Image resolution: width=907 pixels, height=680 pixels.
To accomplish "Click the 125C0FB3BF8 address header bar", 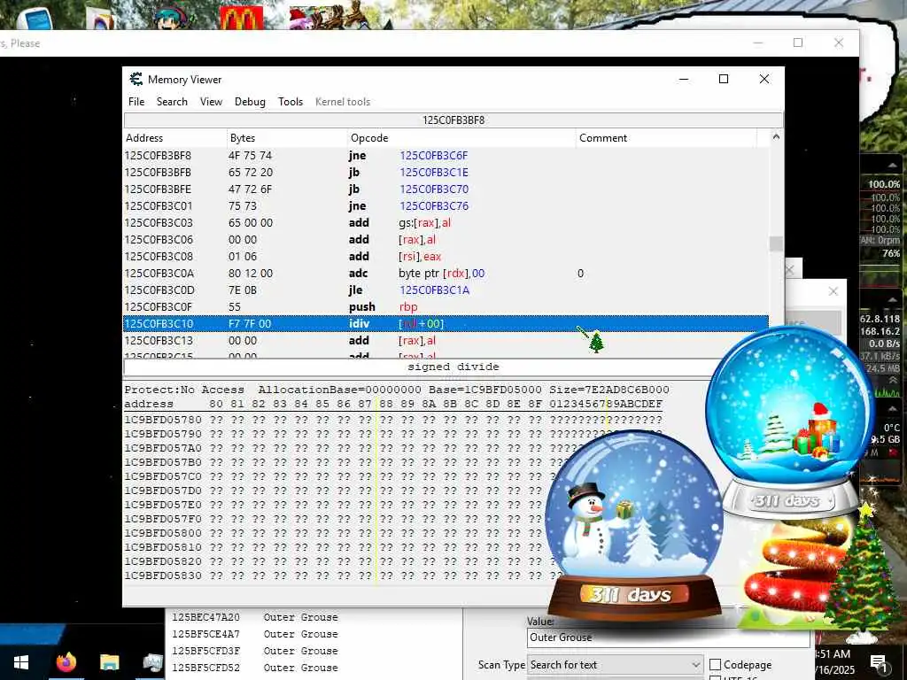I will (453, 120).
